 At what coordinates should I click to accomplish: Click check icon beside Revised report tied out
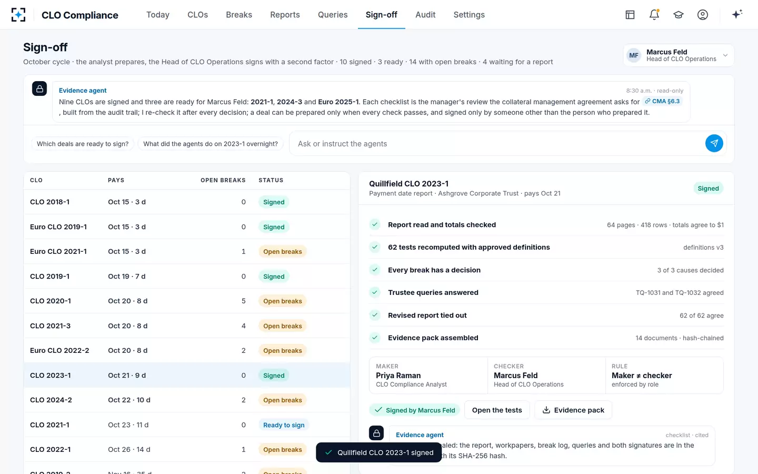[x=375, y=315]
